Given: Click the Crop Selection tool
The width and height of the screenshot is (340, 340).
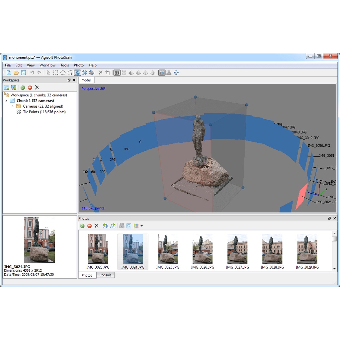Looking at the screenshot, I should [x=108, y=73].
